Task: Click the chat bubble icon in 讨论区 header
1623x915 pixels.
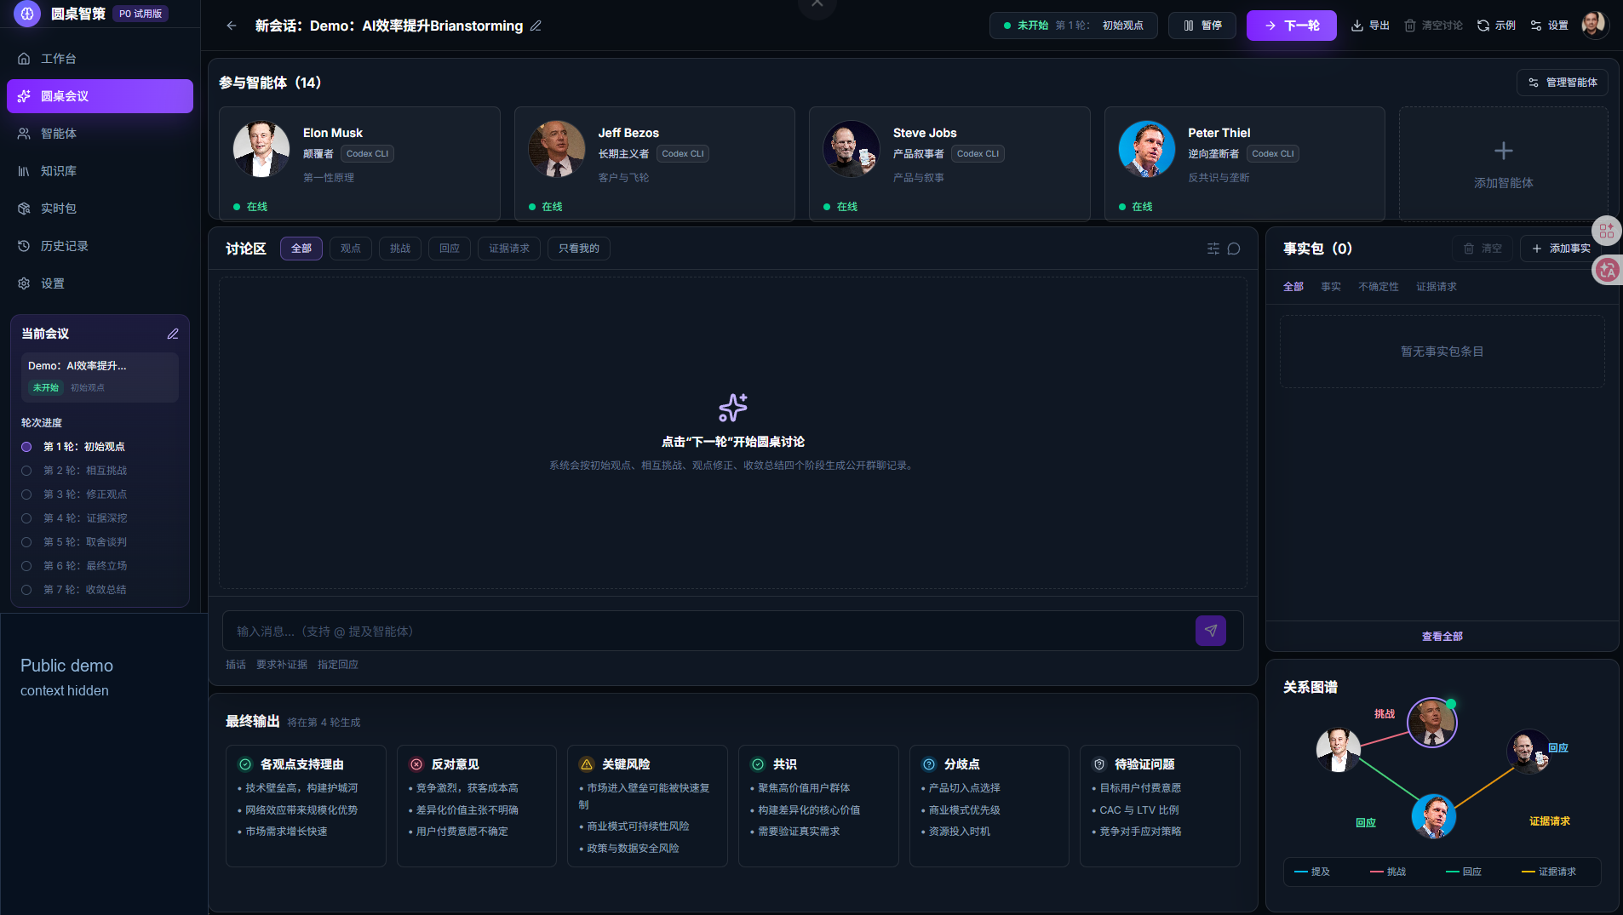Action: (x=1234, y=249)
